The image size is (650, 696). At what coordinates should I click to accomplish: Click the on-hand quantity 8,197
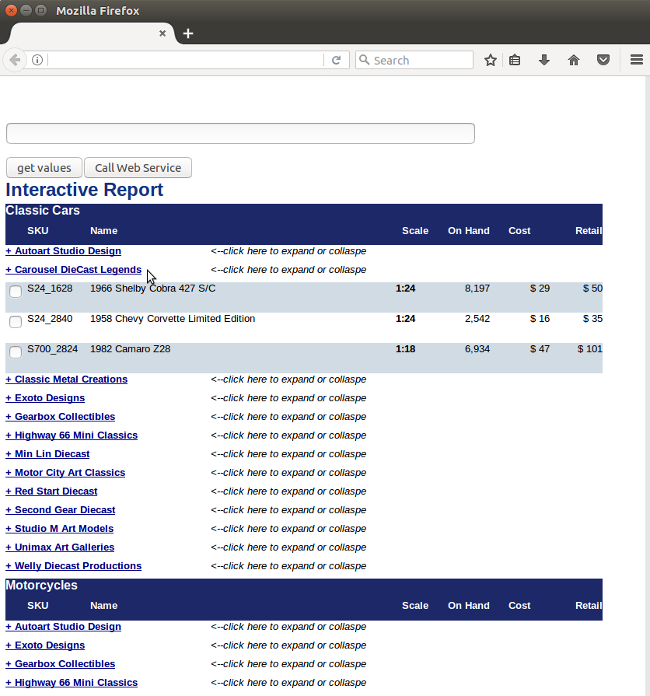[477, 288]
